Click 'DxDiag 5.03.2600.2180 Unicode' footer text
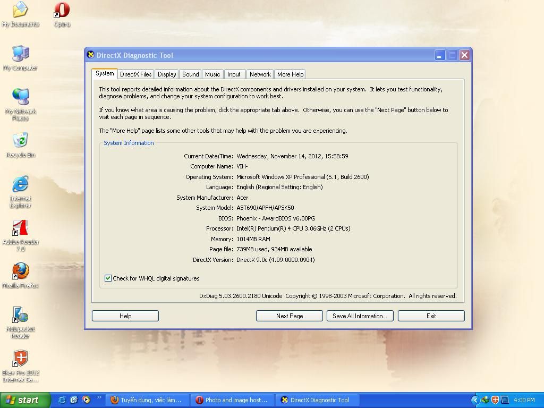The height and width of the screenshot is (408, 544). coord(241,296)
